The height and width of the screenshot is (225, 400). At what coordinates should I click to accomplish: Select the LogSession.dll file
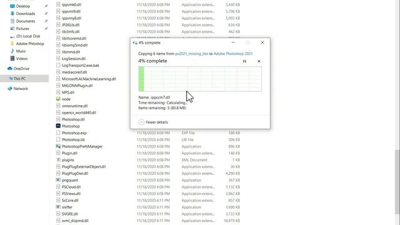point(74,59)
